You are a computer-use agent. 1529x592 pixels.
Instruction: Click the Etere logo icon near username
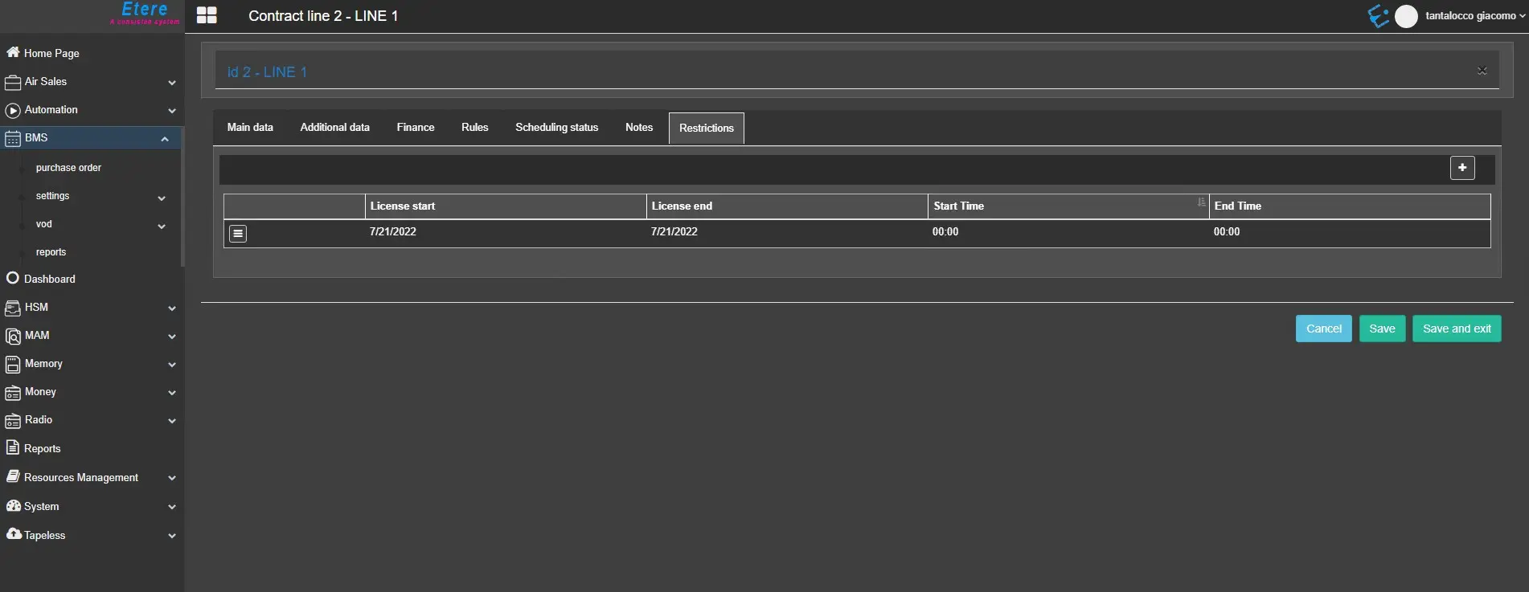(1378, 16)
